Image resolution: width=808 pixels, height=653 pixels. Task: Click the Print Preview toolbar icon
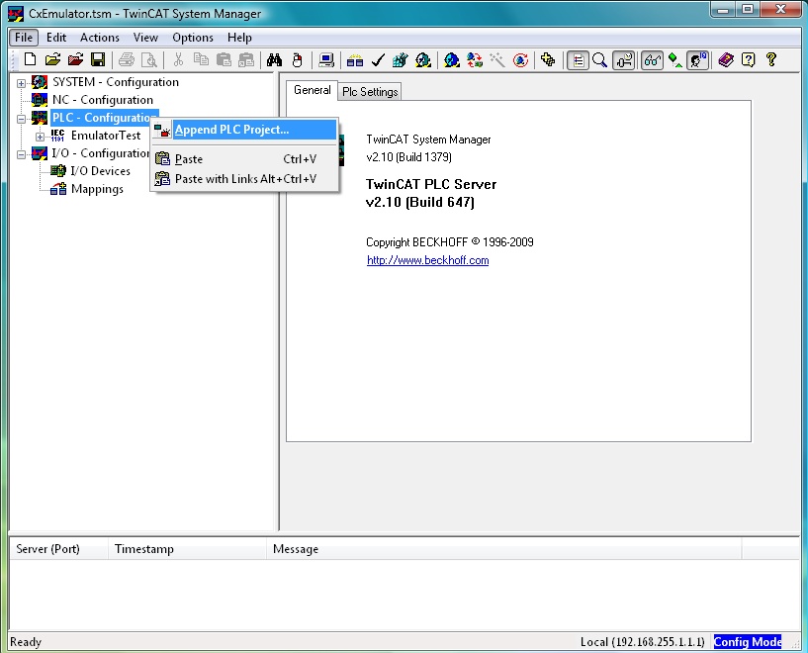point(149,59)
